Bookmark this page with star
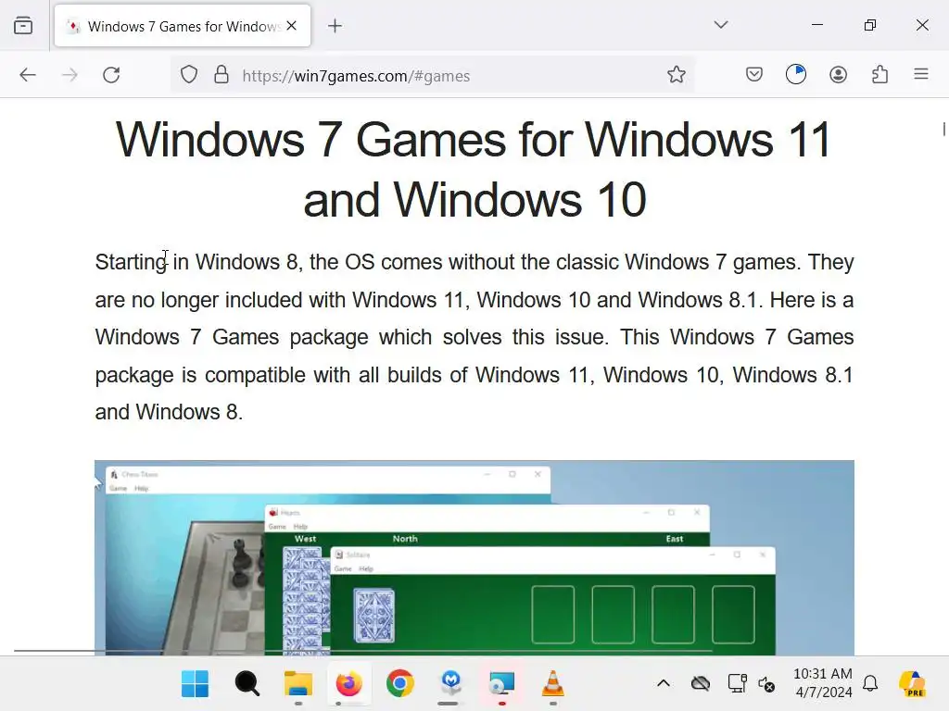 coord(676,75)
